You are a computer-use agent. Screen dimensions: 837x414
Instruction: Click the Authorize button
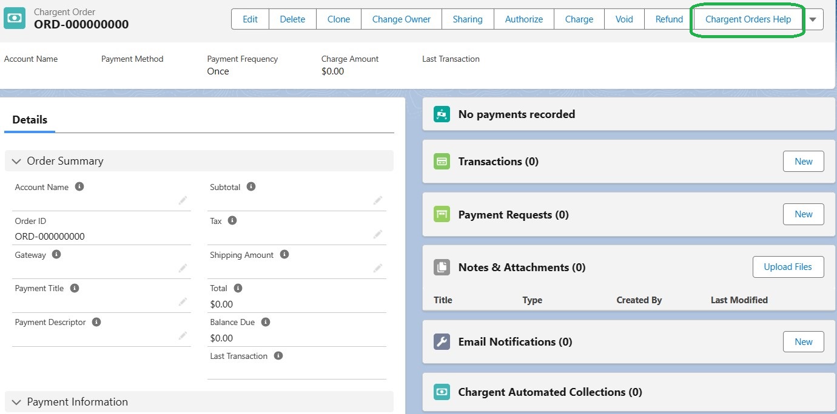point(523,19)
